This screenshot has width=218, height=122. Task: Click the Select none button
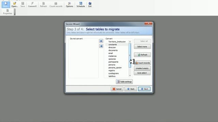click(142, 47)
